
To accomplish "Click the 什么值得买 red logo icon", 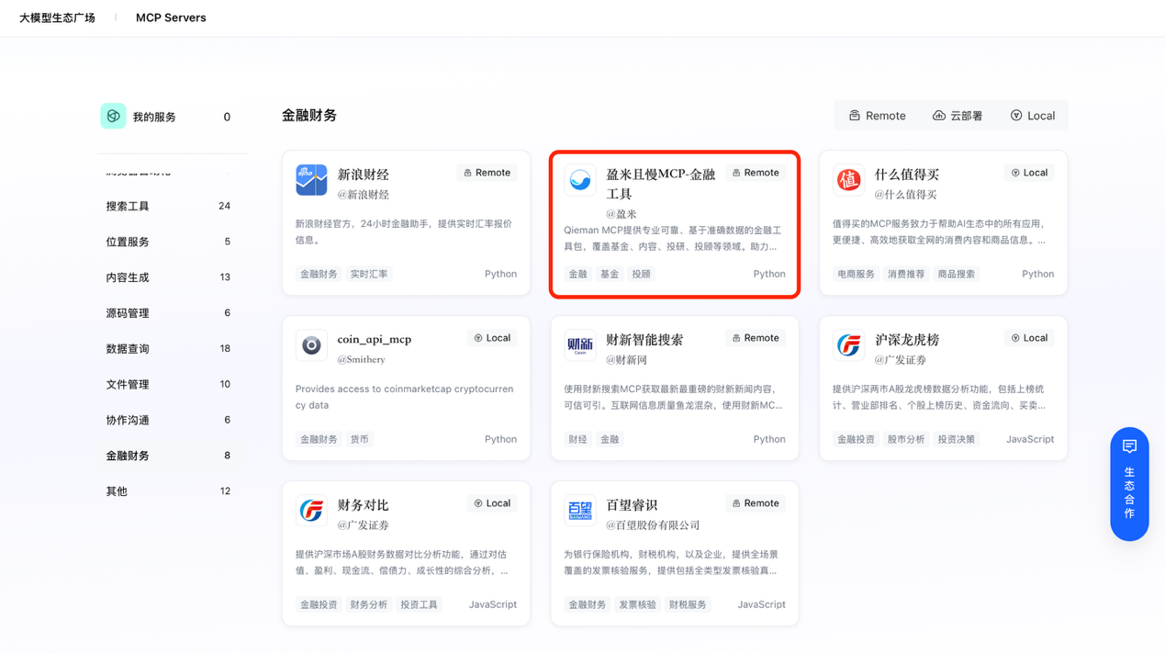I will pos(848,180).
